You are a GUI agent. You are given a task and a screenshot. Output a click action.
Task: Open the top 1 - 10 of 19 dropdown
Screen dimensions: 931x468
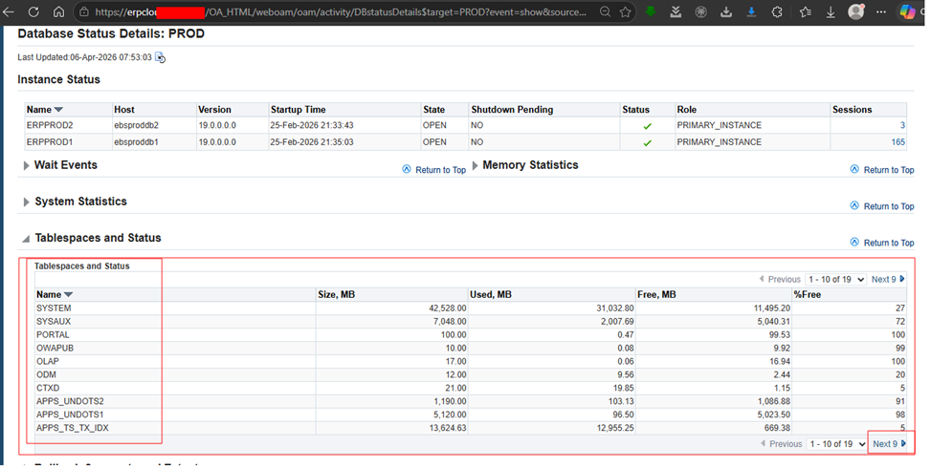[835, 280]
